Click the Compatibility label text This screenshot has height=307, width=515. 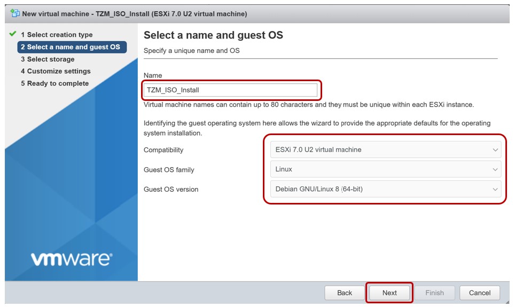pyautogui.click(x=163, y=150)
